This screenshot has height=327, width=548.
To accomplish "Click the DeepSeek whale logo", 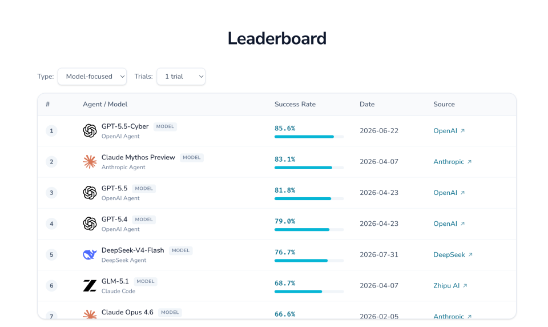I will tap(90, 254).
